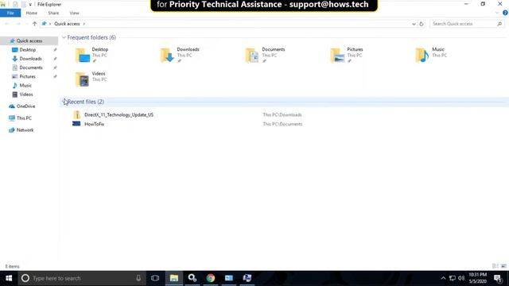Open the Windows Start menu

point(9,278)
